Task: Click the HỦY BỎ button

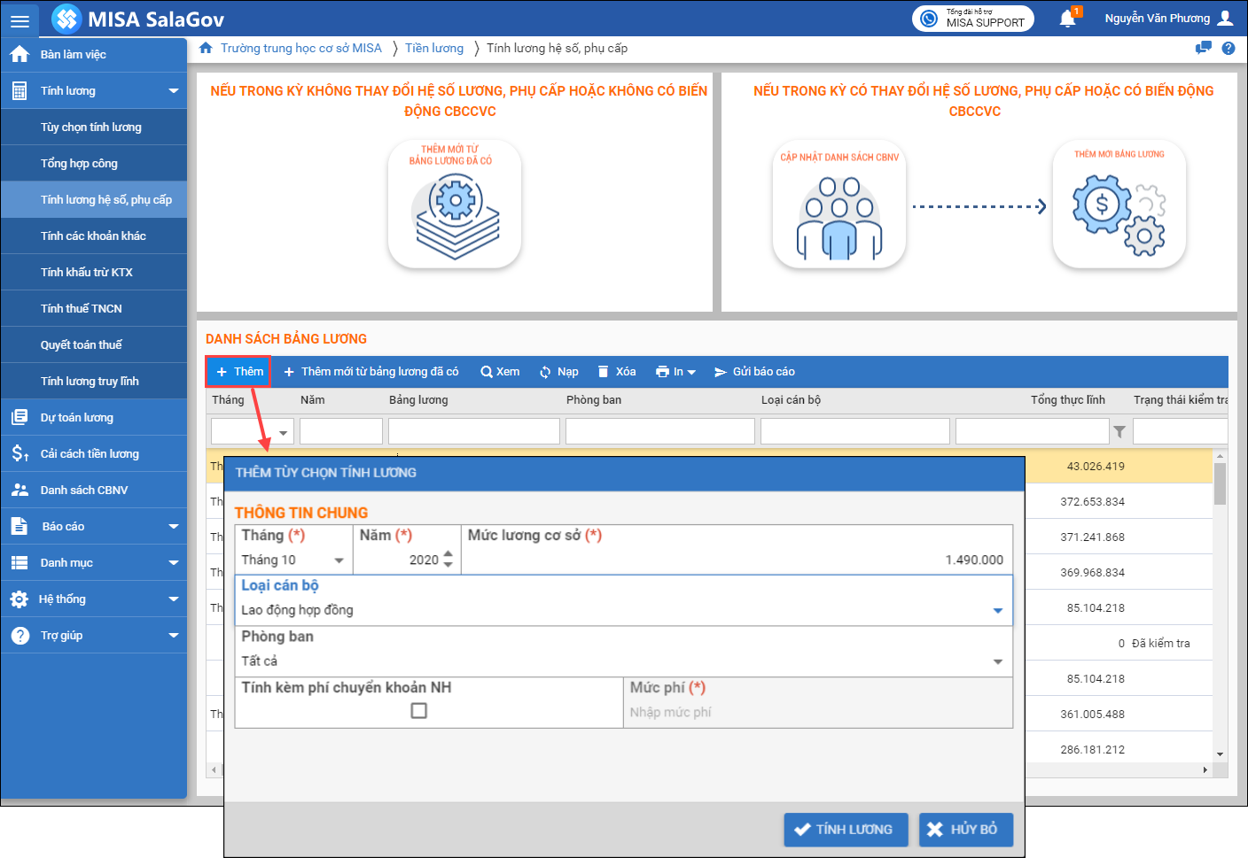Action: 965,830
